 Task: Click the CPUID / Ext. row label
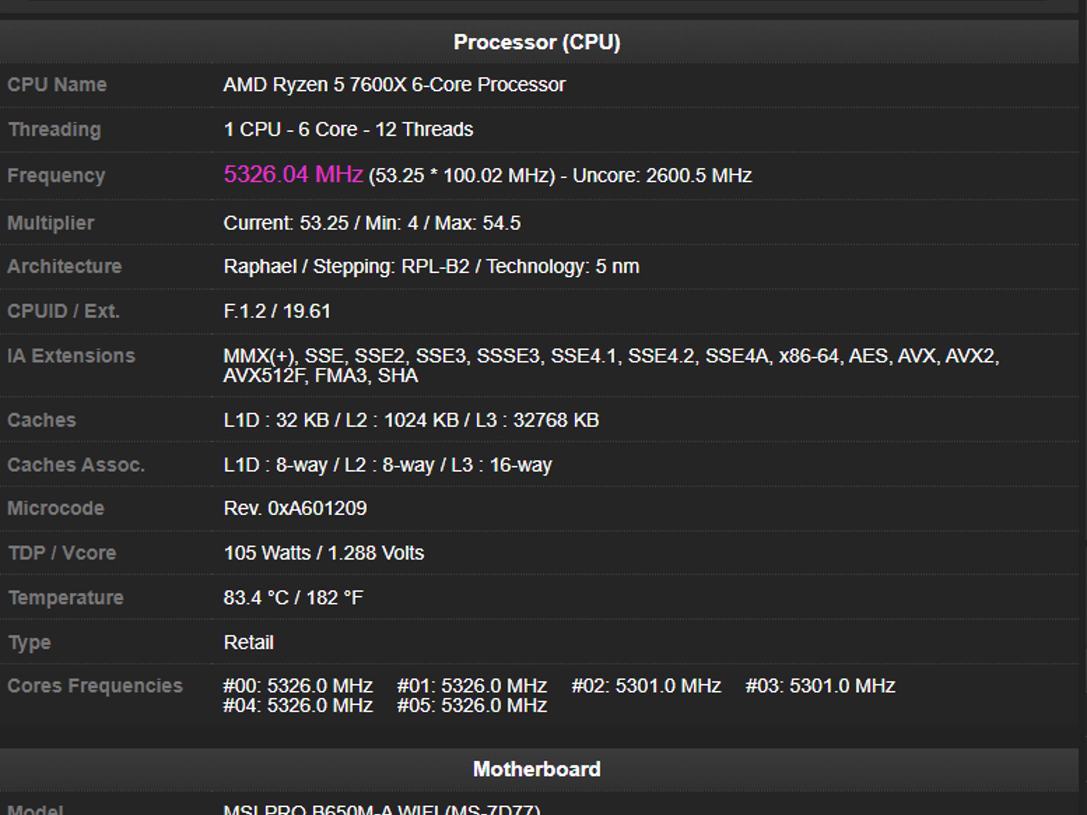[x=63, y=311]
